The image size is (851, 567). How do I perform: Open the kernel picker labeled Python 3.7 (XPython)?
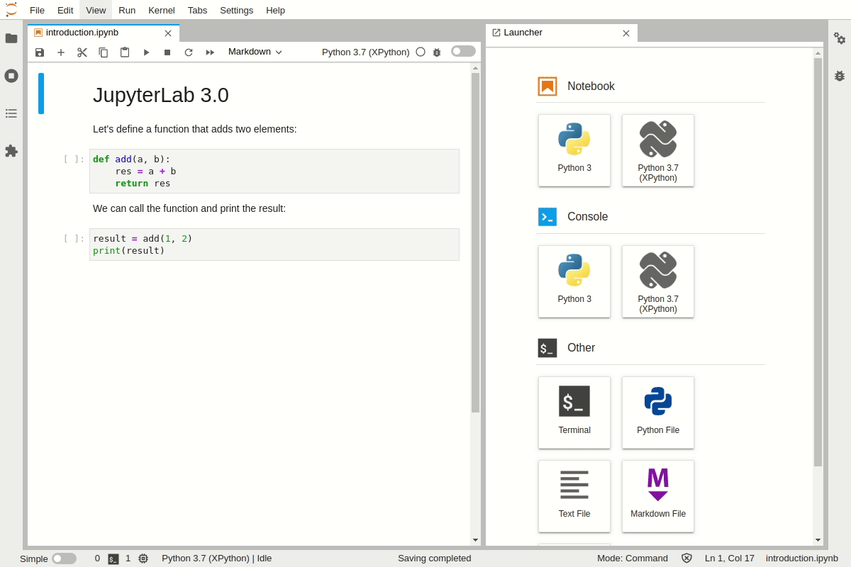[x=365, y=52]
